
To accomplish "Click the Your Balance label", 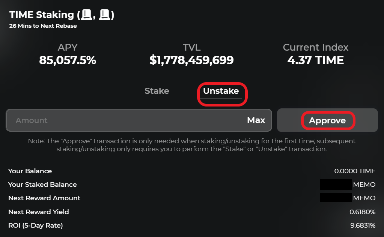I will click(x=30, y=171).
